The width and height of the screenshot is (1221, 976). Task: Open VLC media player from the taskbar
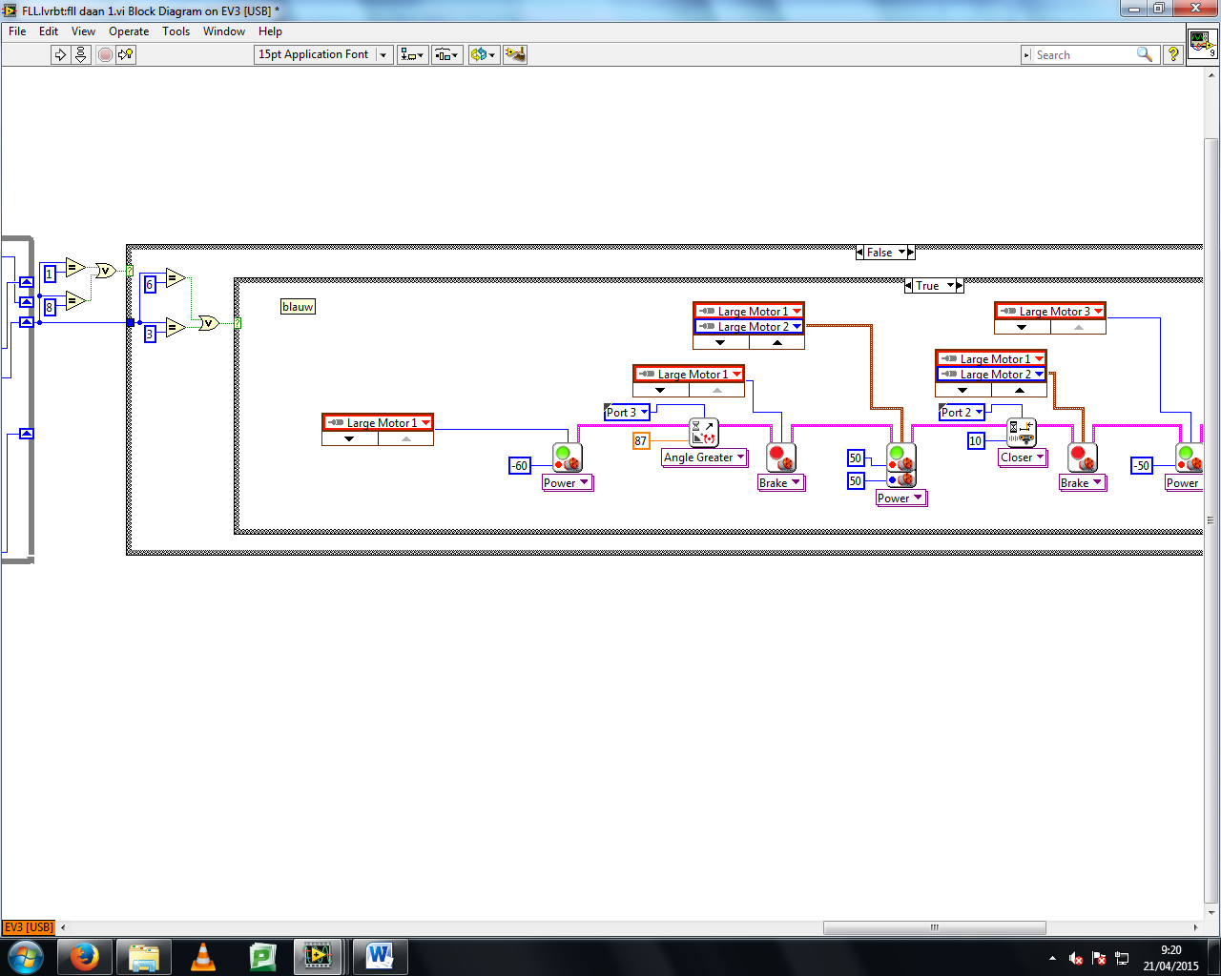pos(203,956)
